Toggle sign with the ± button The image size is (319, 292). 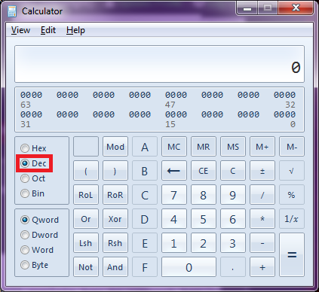(262, 171)
